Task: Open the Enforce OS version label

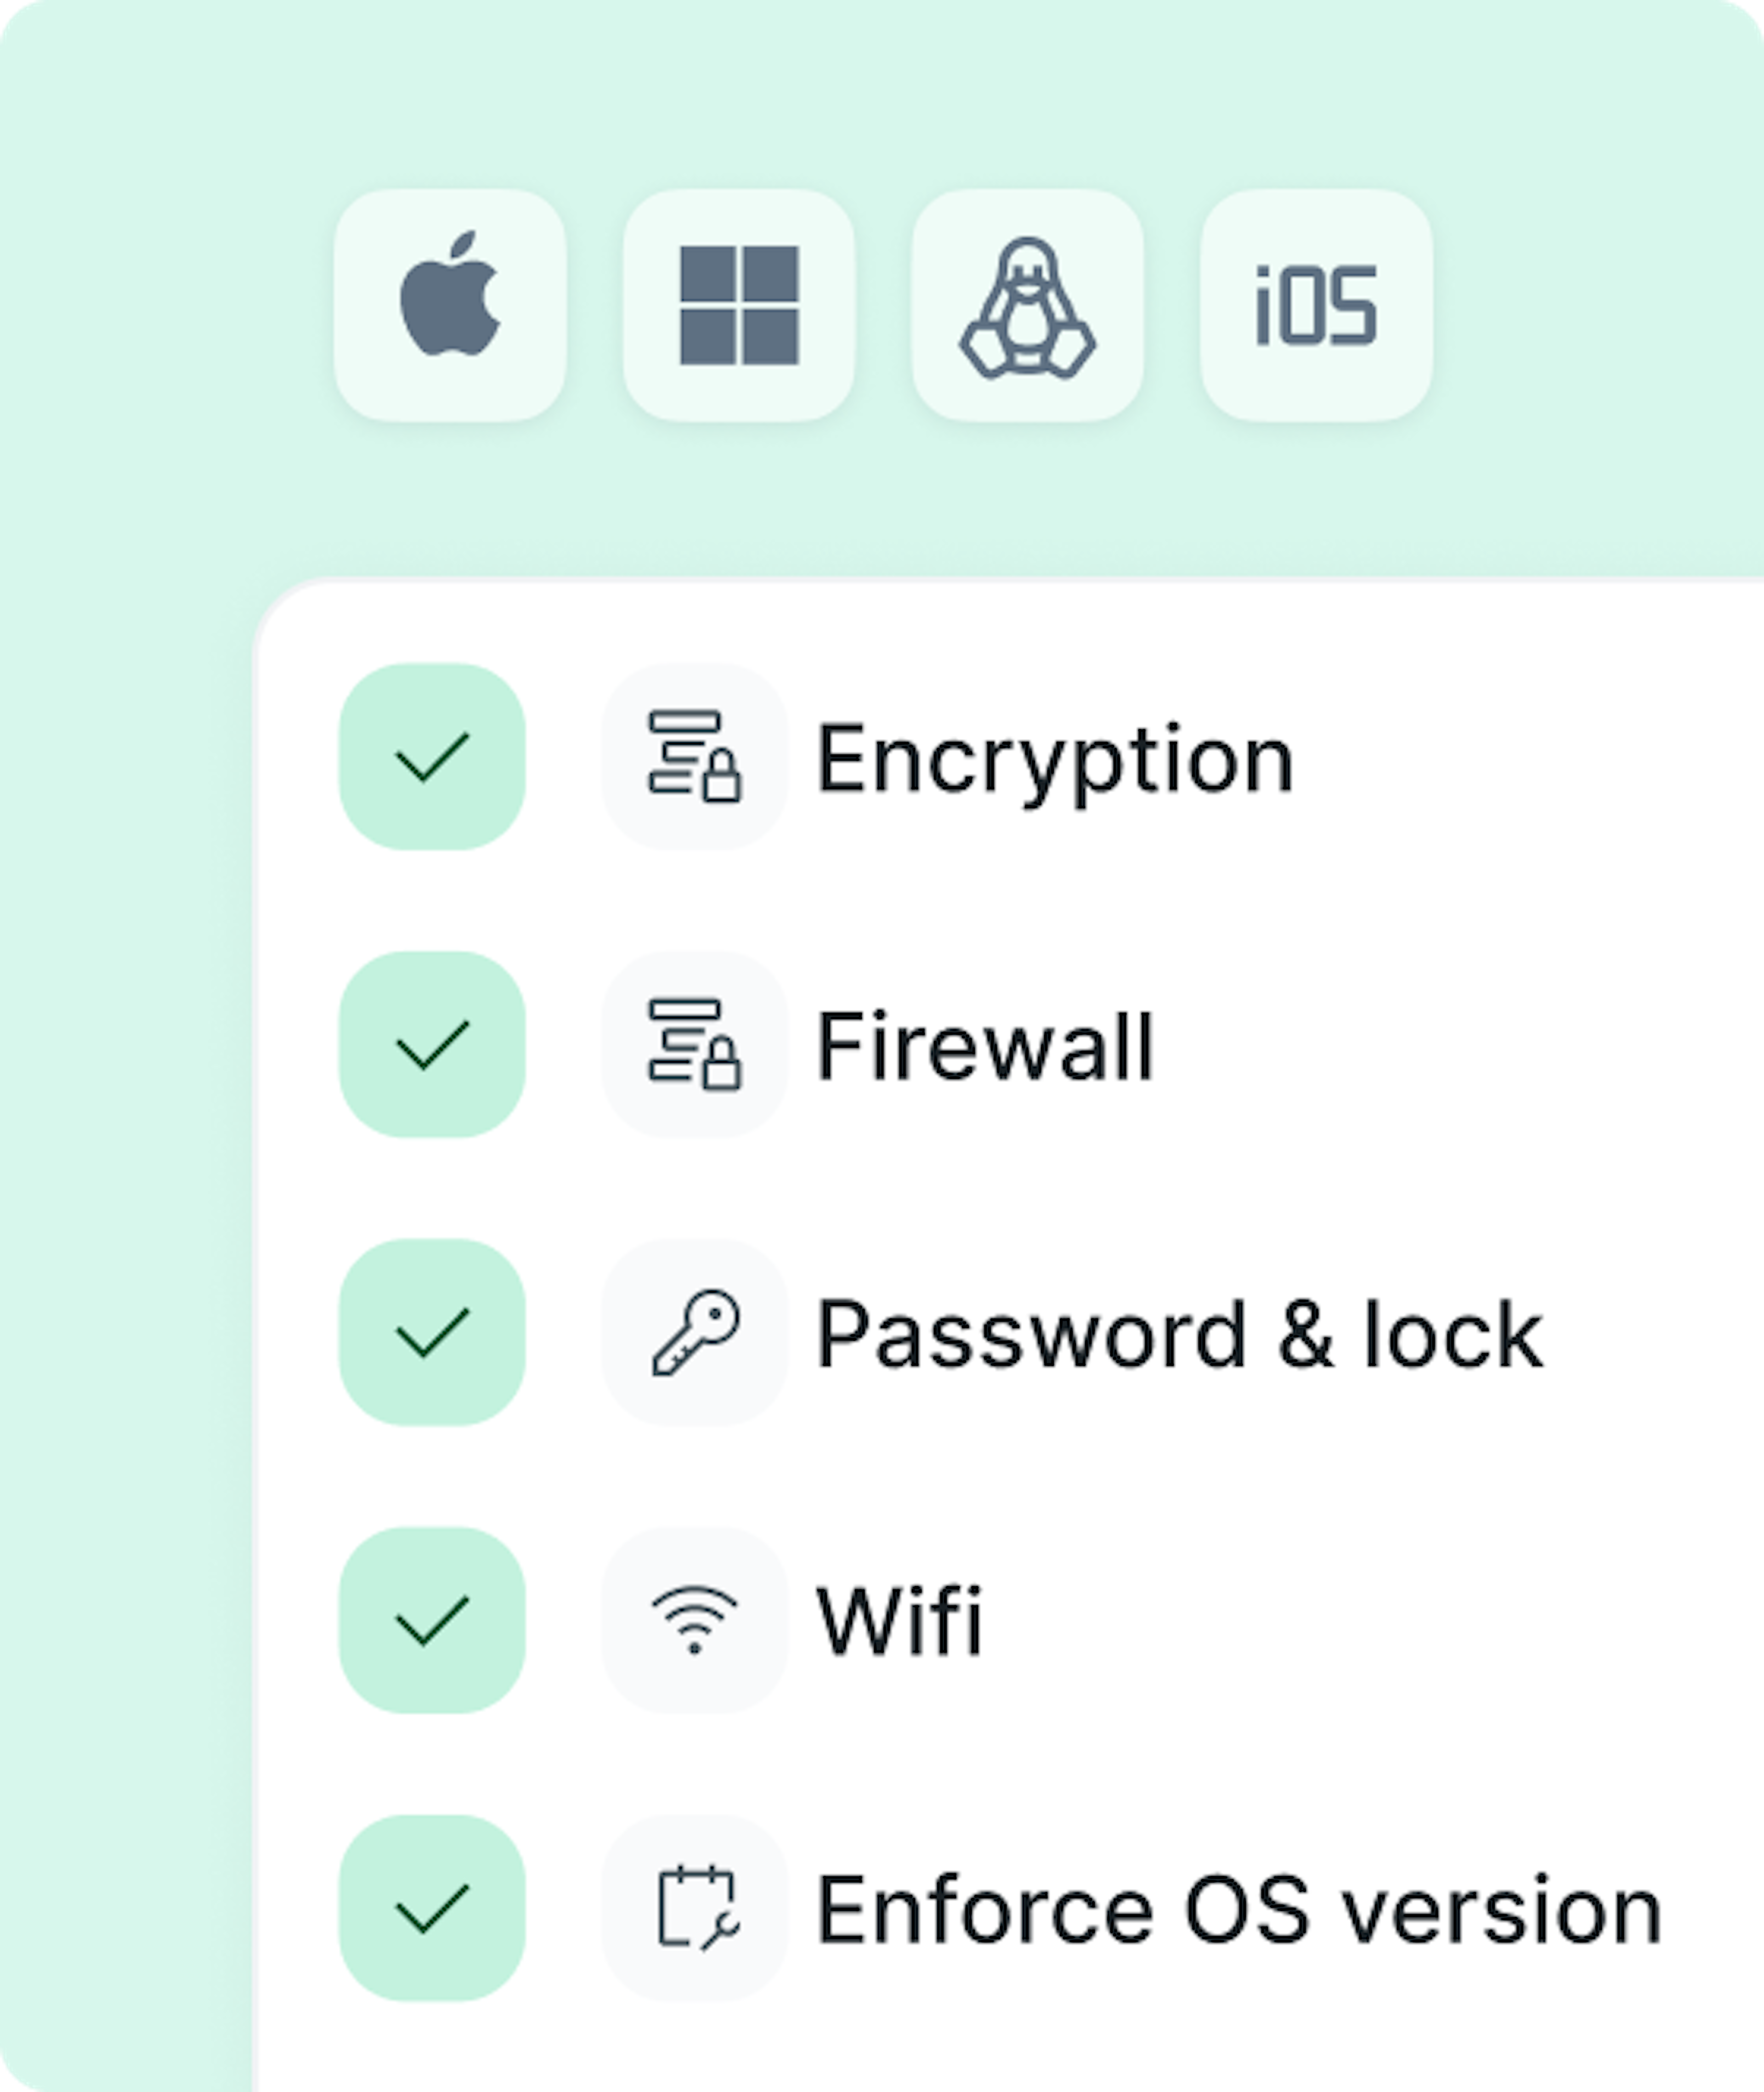Action: [1239, 1911]
